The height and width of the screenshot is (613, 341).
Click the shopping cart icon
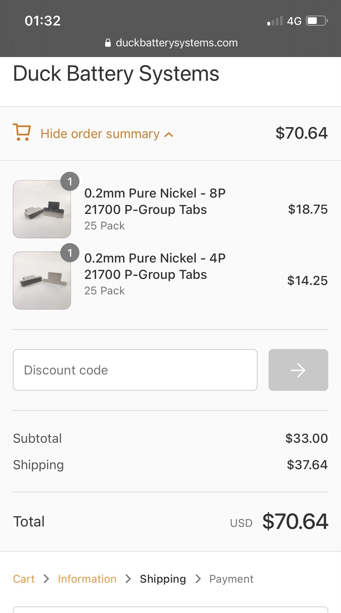tap(22, 132)
